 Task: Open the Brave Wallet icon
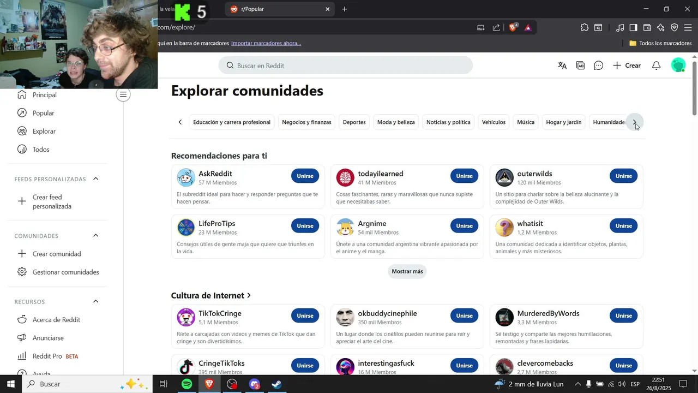click(x=647, y=27)
